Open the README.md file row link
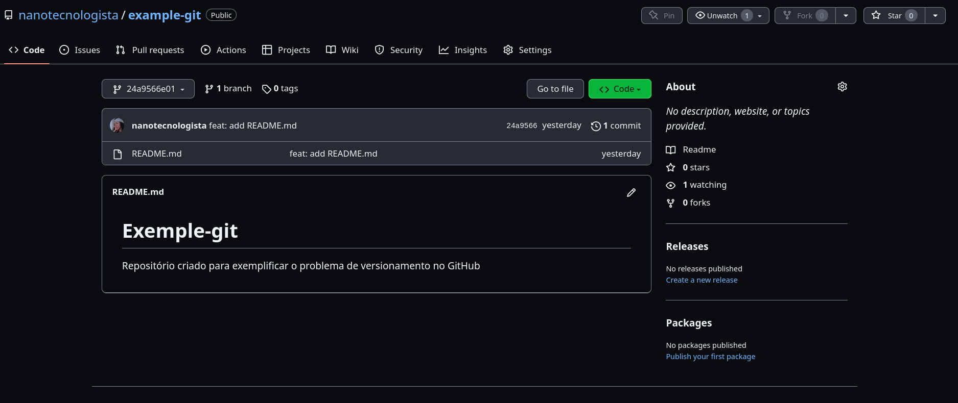The height and width of the screenshot is (403, 958). point(157,154)
